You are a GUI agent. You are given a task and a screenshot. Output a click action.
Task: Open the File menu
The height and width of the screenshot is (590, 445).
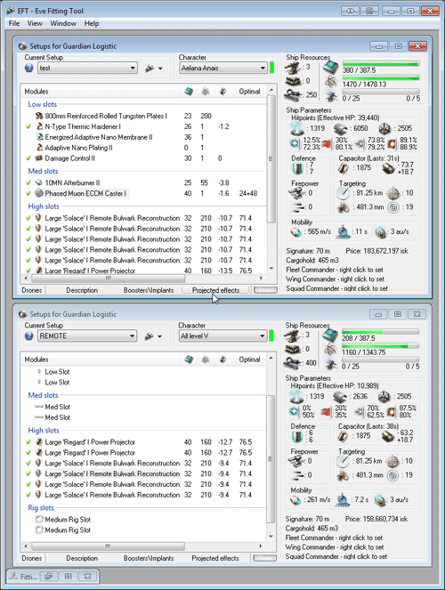[14, 23]
